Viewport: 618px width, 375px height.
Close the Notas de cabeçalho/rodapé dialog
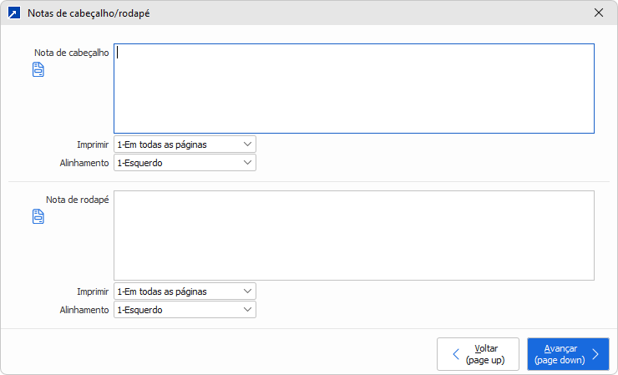pos(598,13)
